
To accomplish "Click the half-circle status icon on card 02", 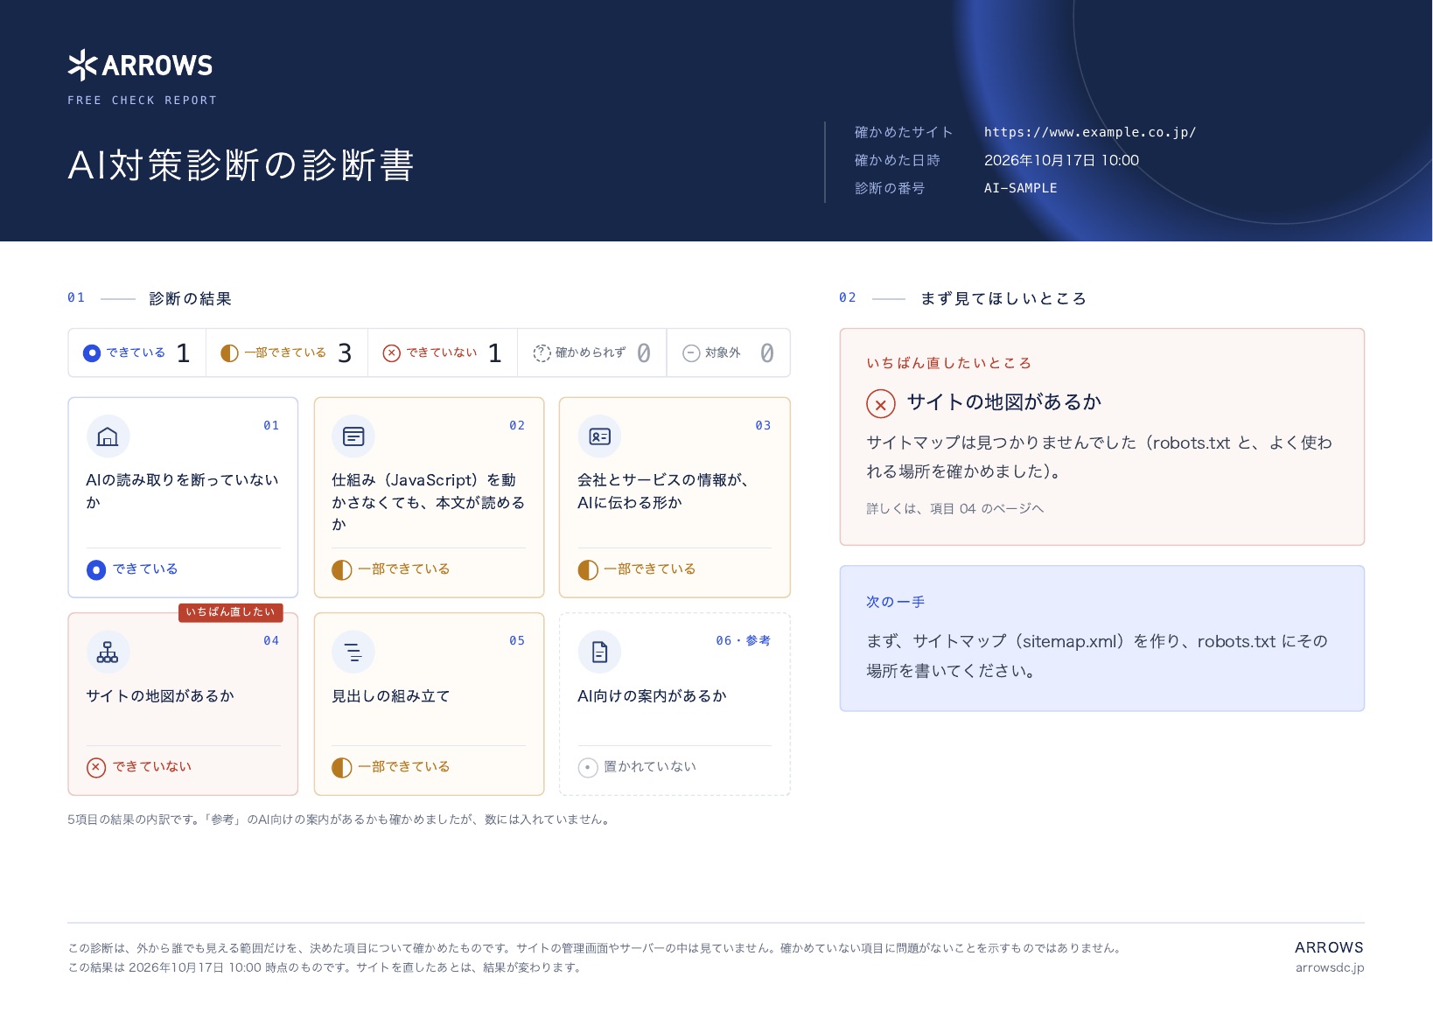I will (x=342, y=570).
